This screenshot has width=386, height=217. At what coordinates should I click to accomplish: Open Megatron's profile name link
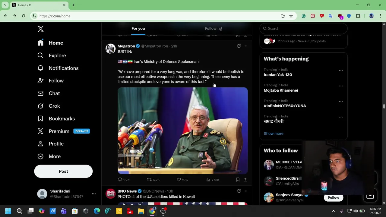126,46
